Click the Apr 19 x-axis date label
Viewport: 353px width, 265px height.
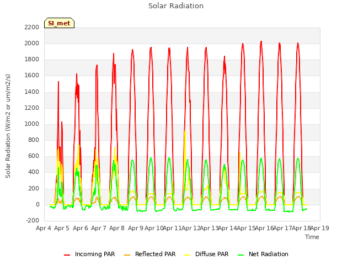pyautogui.click(x=320, y=228)
